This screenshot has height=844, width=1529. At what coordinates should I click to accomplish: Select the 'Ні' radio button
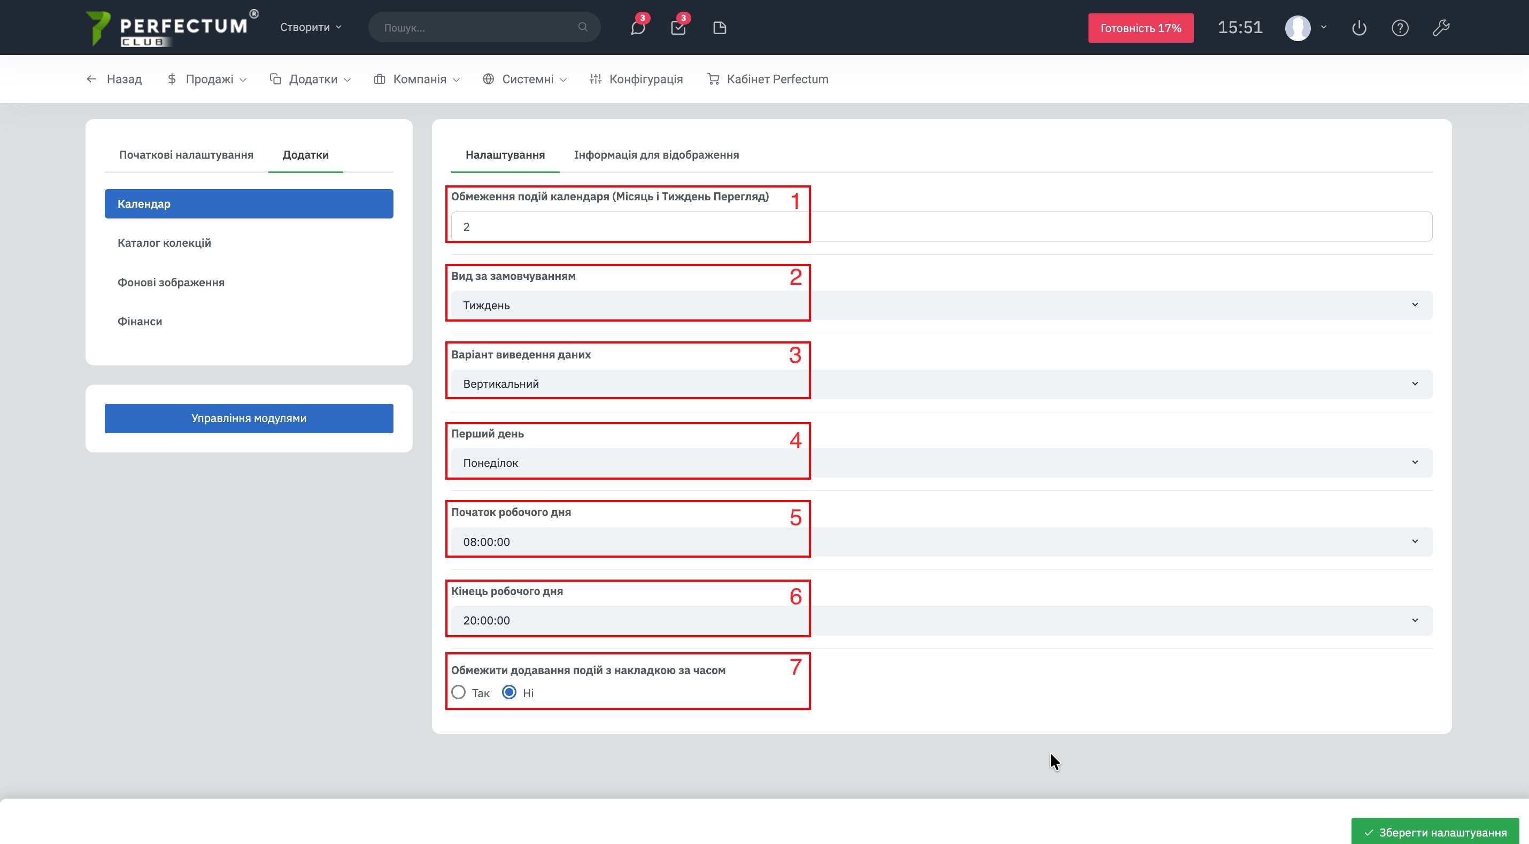(509, 692)
